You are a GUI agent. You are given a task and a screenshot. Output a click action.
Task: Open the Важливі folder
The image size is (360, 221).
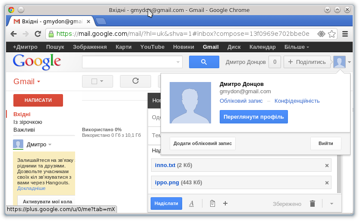click(24, 130)
